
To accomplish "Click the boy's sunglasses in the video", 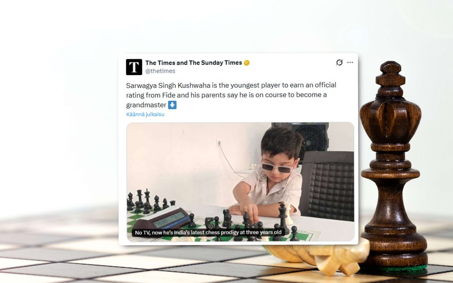I will coord(278,168).
